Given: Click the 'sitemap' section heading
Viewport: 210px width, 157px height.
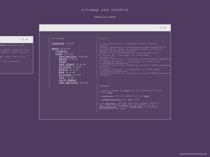Looking at the screenshot, I should pyautogui.click(x=58, y=38).
